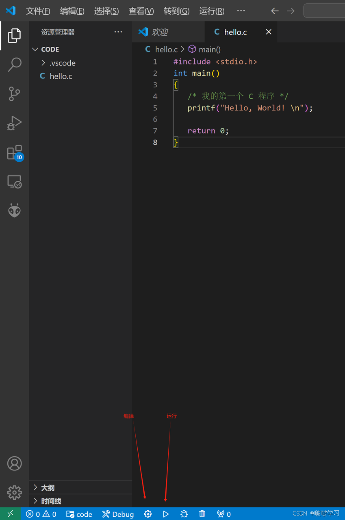
Task: Expand the 时间线 timeline section
Action: (81, 501)
